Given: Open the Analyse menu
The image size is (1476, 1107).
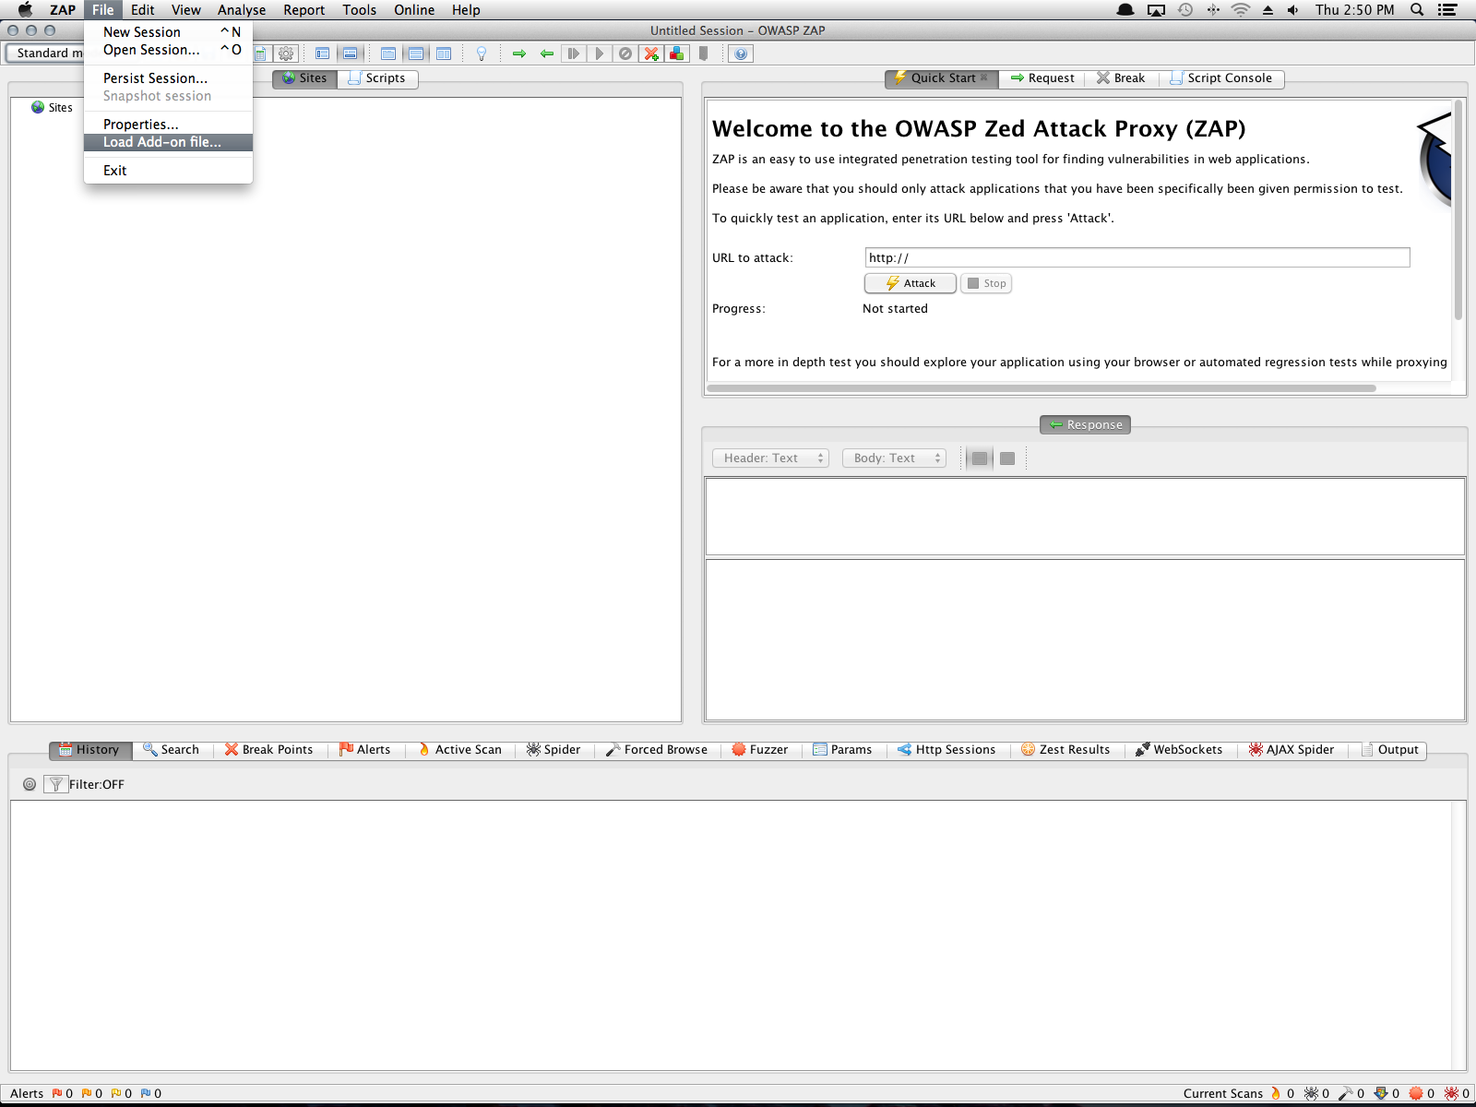Looking at the screenshot, I should click(x=242, y=10).
